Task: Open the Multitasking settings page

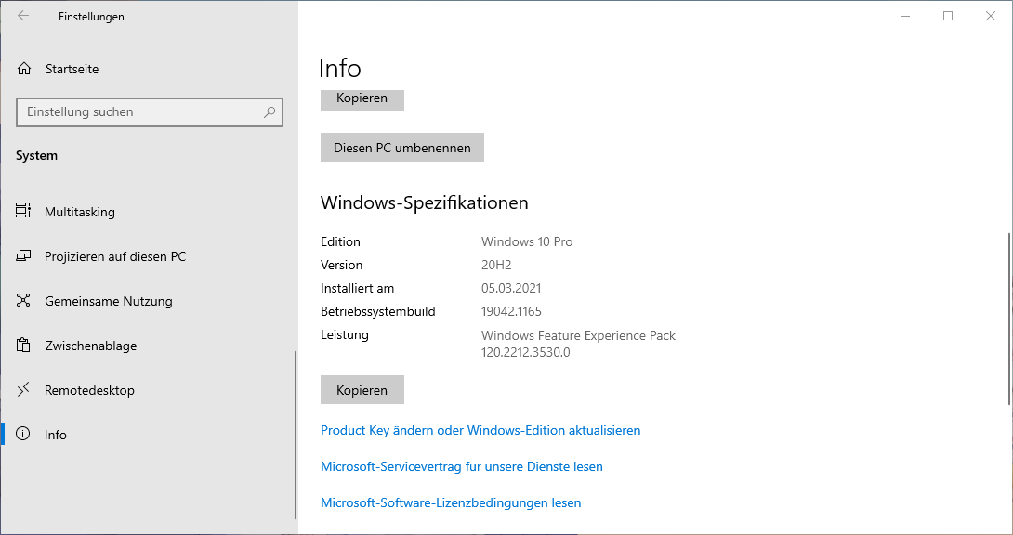Action: [80, 212]
